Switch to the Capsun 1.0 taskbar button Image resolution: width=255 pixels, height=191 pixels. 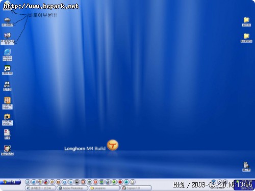(x=136, y=188)
